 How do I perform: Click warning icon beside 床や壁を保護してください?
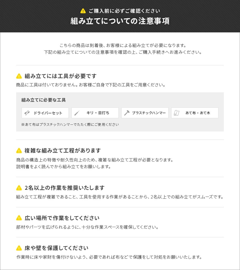click(19, 248)
